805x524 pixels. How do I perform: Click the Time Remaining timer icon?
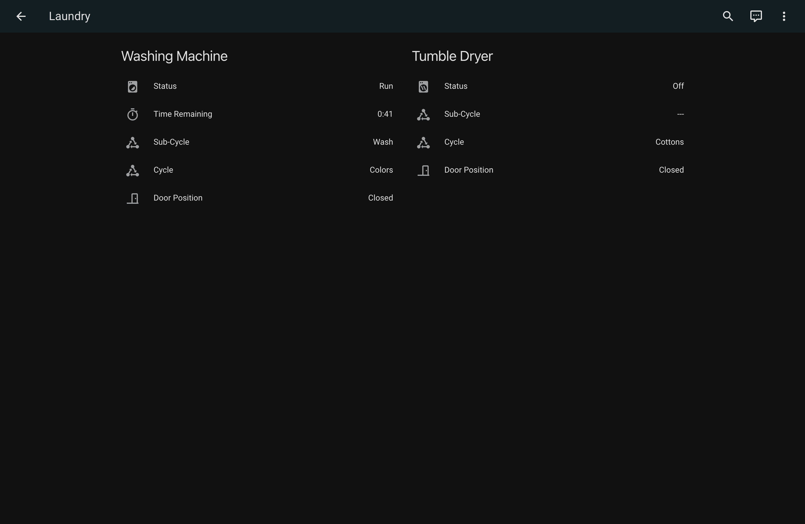point(133,114)
